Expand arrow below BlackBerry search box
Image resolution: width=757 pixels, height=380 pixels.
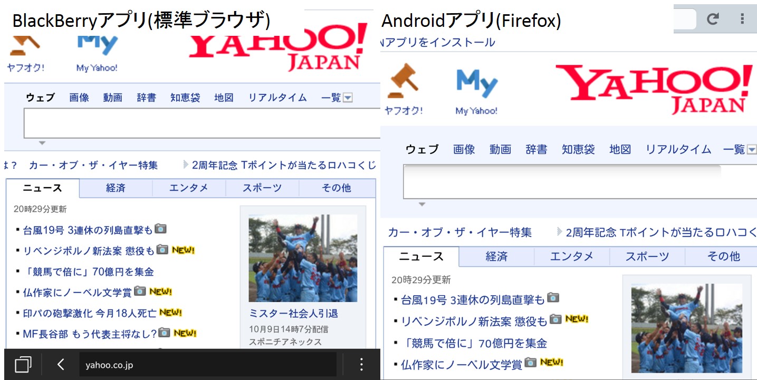[42, 143]
